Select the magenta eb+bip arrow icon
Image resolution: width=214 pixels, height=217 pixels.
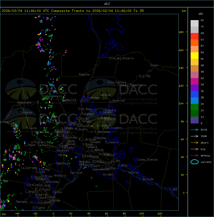[194, 155]
